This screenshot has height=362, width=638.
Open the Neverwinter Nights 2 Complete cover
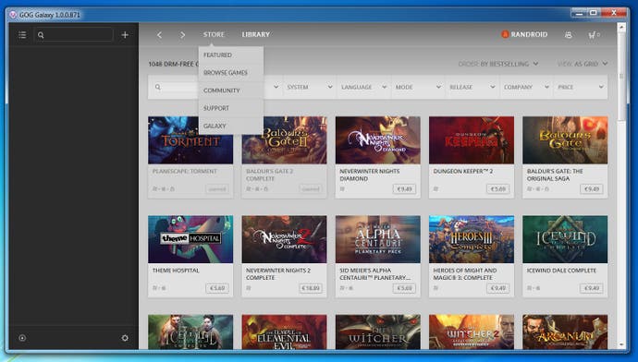[x=284, y=239]
